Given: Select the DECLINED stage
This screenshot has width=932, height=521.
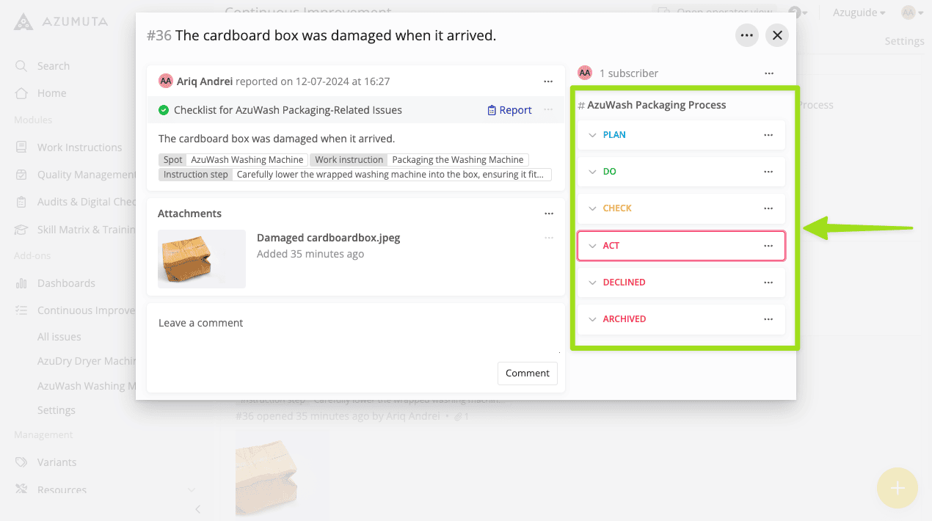Looking at the screenshot, I should [x=624, y=283].
